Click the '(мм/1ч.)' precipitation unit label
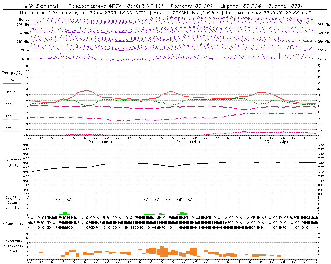This screenshot has height=264, width=331. click(x=13, y=208)
